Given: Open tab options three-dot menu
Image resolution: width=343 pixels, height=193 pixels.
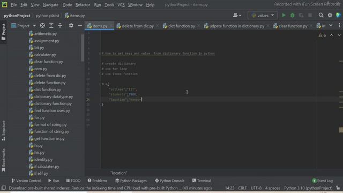Looking at the screenshot, I should (x=339, y=26).
